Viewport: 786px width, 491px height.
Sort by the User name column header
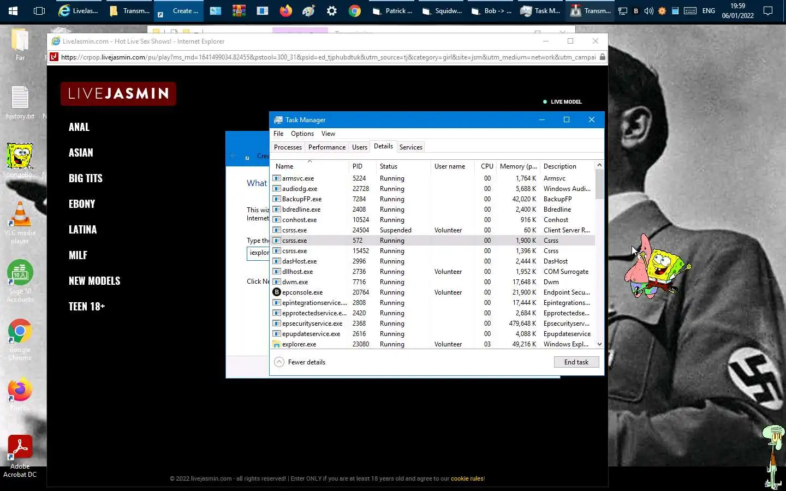point(452,166)
